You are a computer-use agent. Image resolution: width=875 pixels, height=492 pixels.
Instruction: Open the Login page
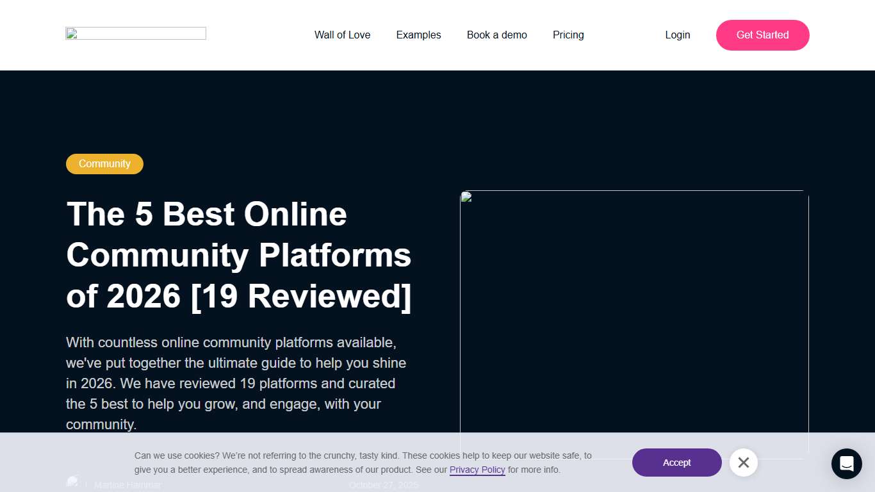point(677,35)
